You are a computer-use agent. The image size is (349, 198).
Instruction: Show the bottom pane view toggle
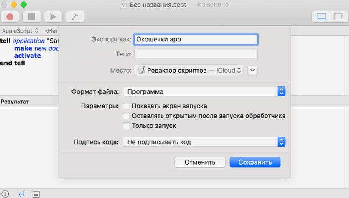(x=321, y=17)
